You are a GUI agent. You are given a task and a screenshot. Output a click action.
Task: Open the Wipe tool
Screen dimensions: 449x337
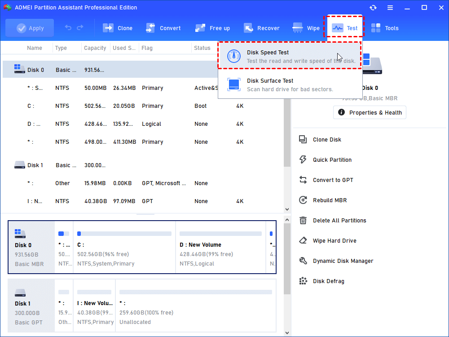pyautogui.click(x=306, y=28)
